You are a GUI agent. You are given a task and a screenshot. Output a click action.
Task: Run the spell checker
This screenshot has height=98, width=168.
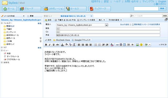(x=146, y=45)
